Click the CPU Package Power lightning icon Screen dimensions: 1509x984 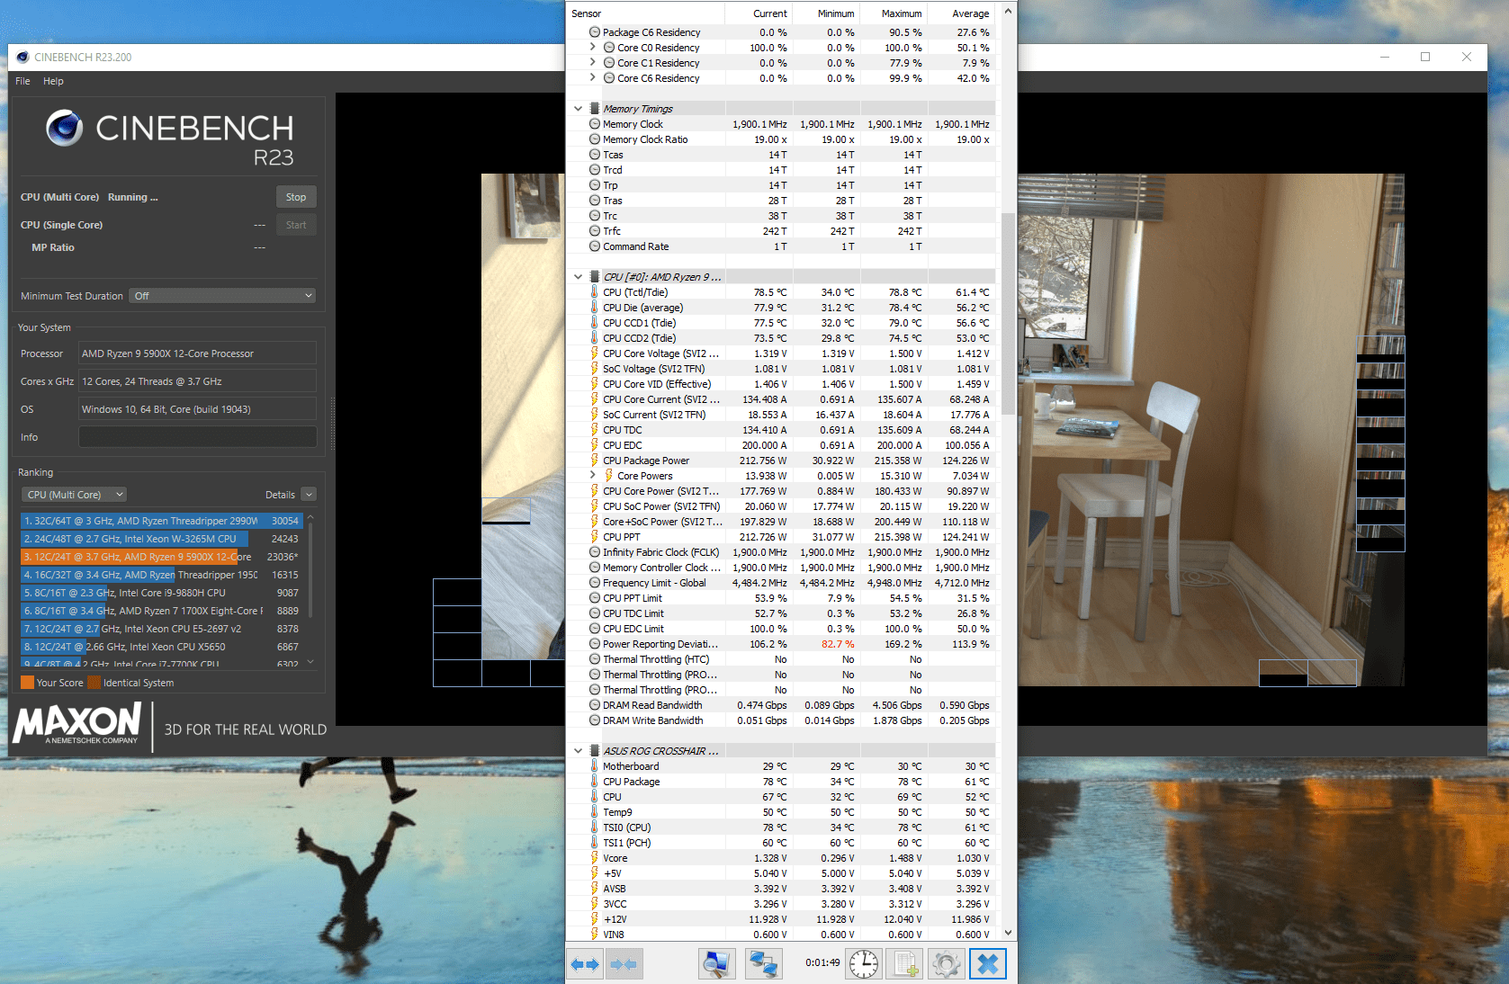coord(594,461)
